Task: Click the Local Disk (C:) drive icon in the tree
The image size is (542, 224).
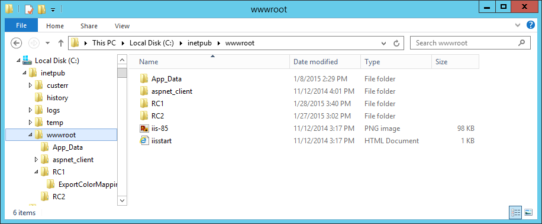Action: (x=27, y=61)
